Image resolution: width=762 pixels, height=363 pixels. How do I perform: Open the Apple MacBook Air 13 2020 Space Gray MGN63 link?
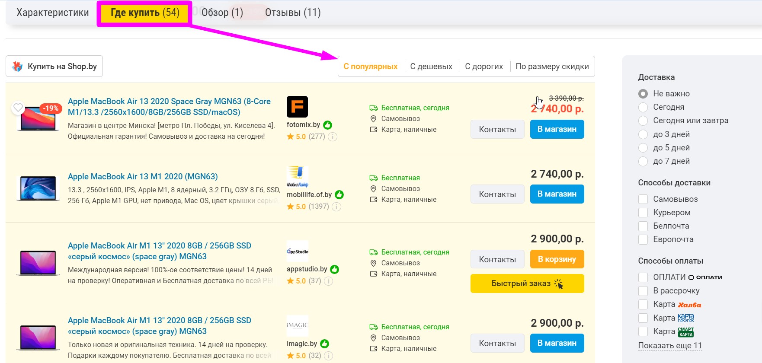pos(169,106)
